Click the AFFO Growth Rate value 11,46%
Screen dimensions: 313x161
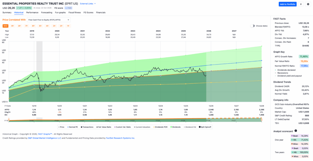coord(304,57)
